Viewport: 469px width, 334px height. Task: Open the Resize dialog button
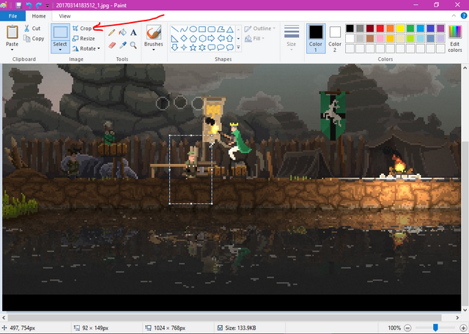coord(84,39)
